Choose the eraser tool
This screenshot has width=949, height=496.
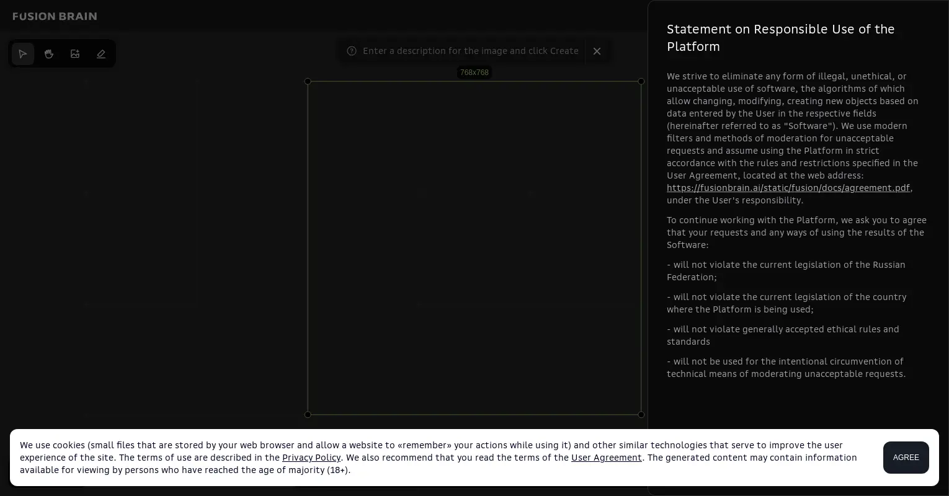[x=101, y=54]
